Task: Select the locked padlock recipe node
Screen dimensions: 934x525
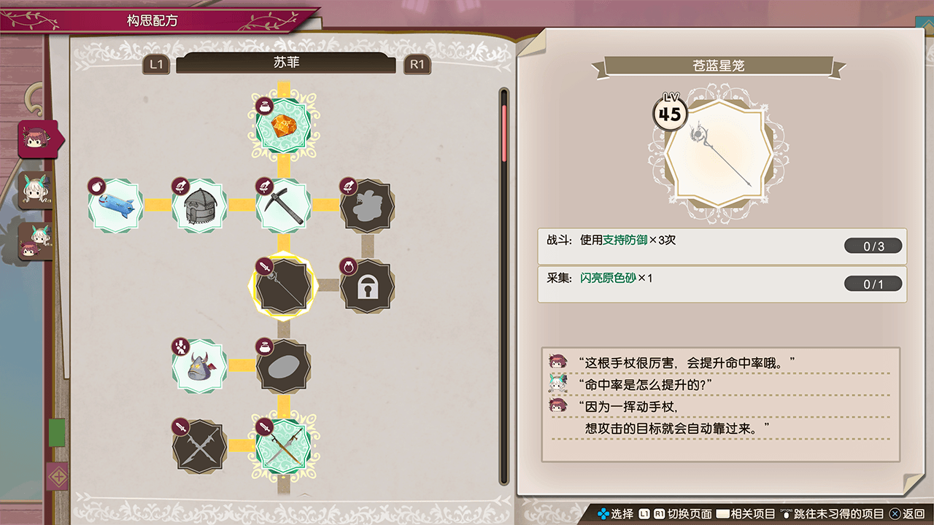Action: pyautogui.click(x=367, y=288)
